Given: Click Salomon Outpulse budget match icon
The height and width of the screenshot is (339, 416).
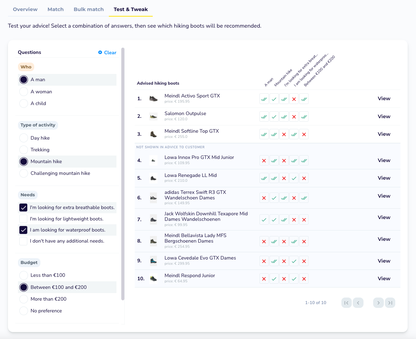Looking at the screenshot, I should (304, 116).
